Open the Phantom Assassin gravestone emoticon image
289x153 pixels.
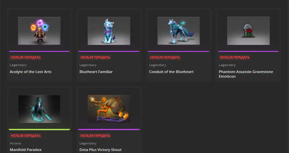248,31
